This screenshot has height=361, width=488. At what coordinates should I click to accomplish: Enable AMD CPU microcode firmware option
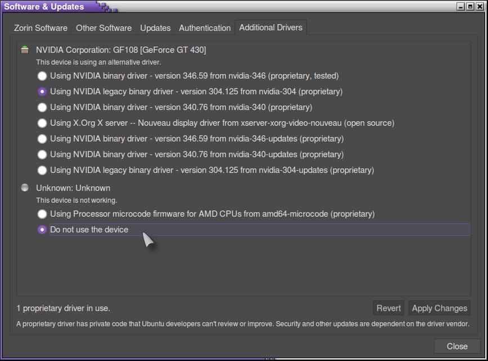[42, 214]
